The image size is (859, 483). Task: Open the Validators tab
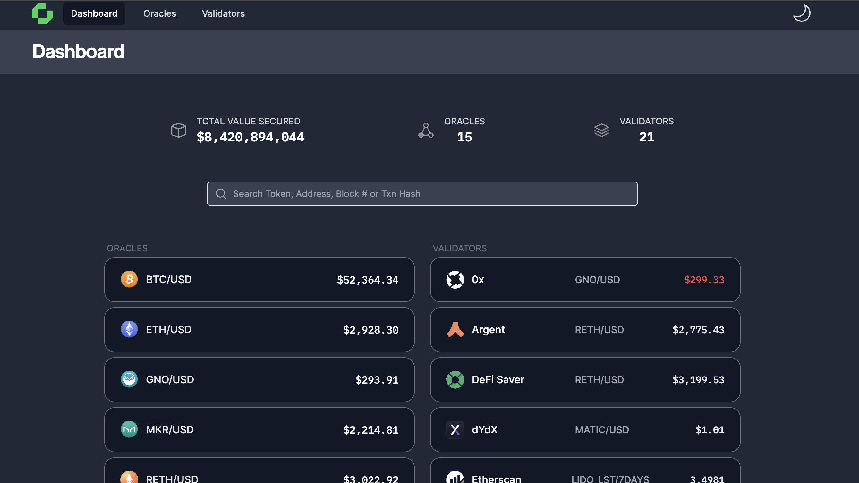[x=223, y=13]
